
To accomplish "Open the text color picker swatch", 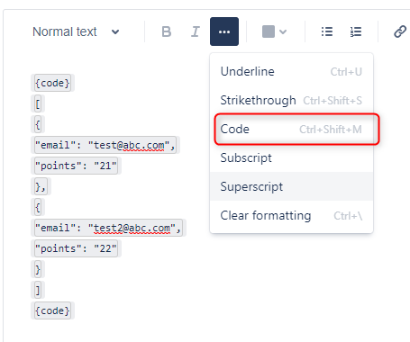I will (x=269, y=31).
